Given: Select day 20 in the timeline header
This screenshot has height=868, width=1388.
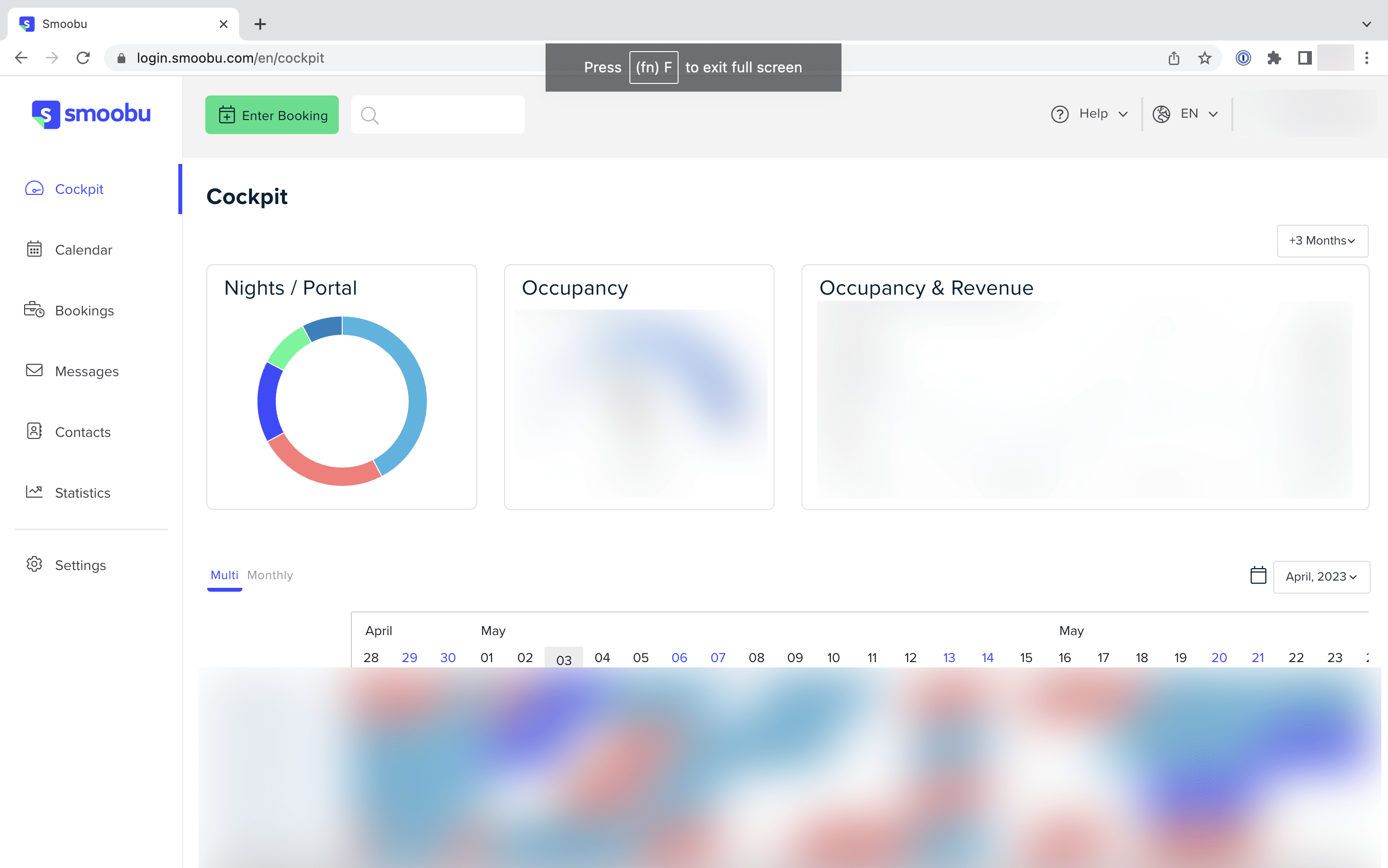Looking at the screenshot, I should pos(1219,657).
